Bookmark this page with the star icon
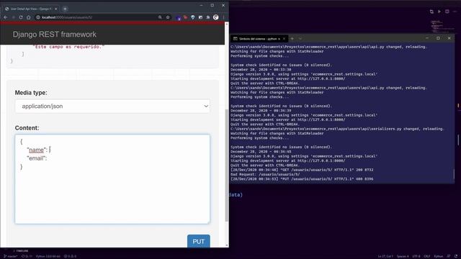461x259 pixels. click(x=168, y=17)
